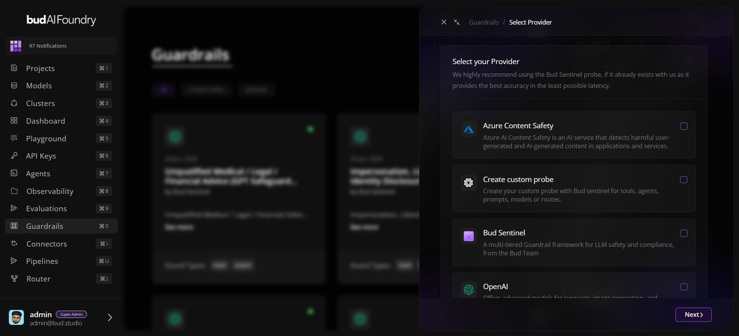The height and width of the screenshot is (336, 739).
Task: Close the Select Provider drawer
Action: coord(444,22)
